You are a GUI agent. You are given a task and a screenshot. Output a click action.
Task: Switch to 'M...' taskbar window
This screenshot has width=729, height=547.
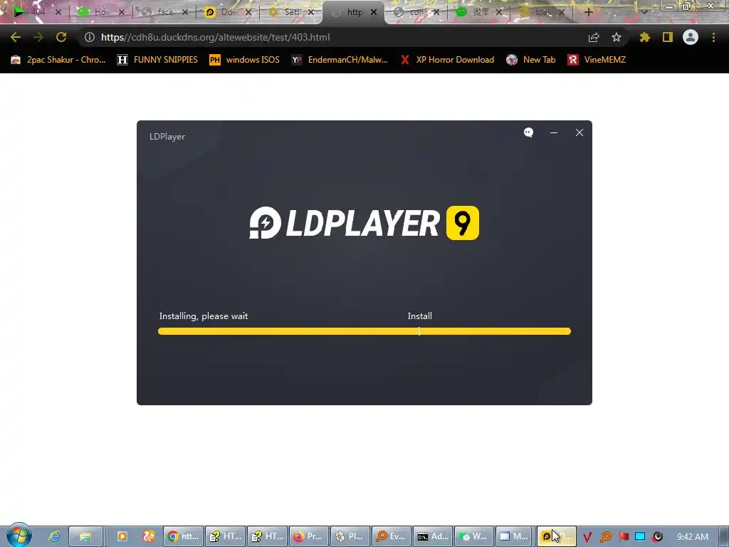pos(515,536)
